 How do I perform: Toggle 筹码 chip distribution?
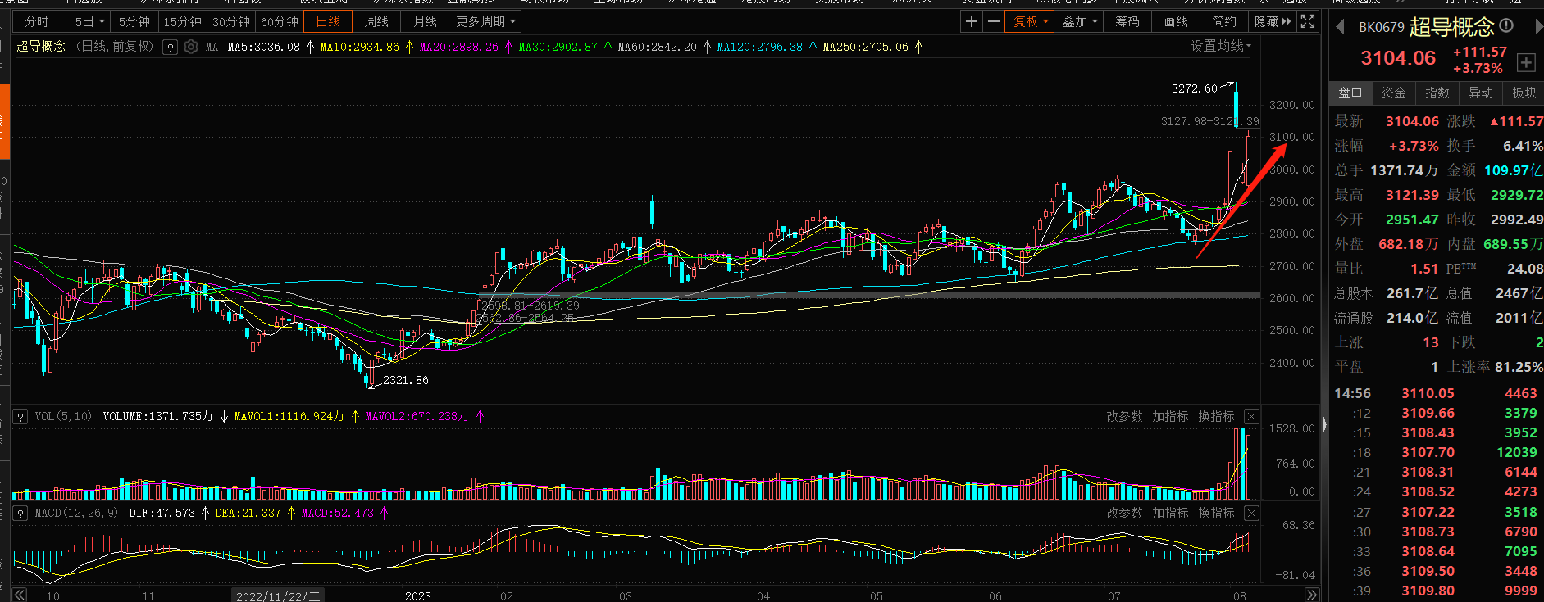[x=1127, y=22]
